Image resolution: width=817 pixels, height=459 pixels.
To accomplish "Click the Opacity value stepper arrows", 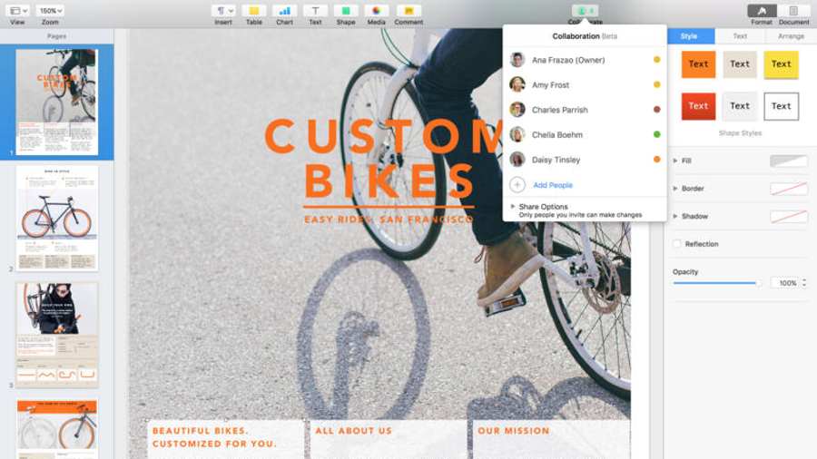I will [x=804, y=283].
